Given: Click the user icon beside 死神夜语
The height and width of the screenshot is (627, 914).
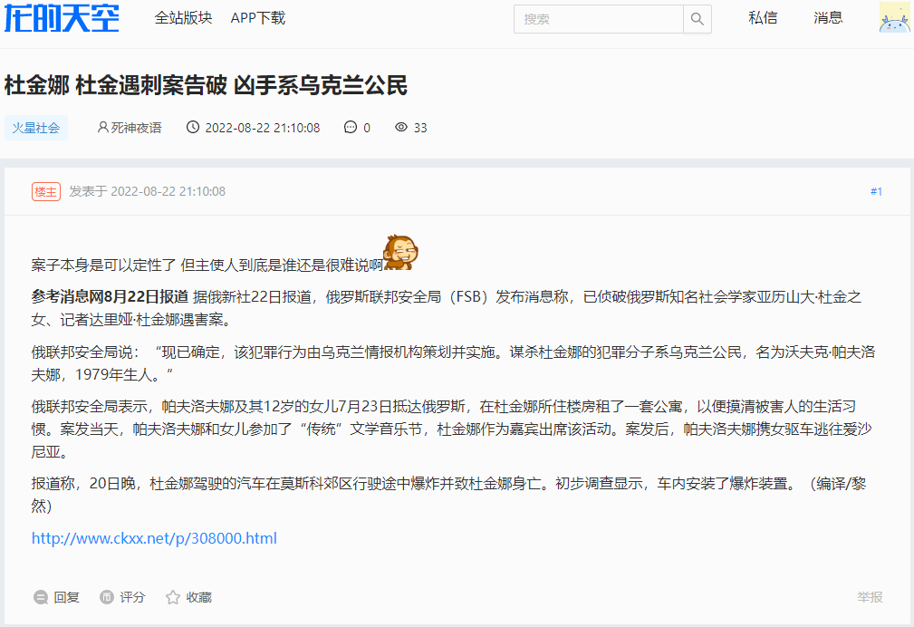Looking at the screenshot, I should (102, 127).
